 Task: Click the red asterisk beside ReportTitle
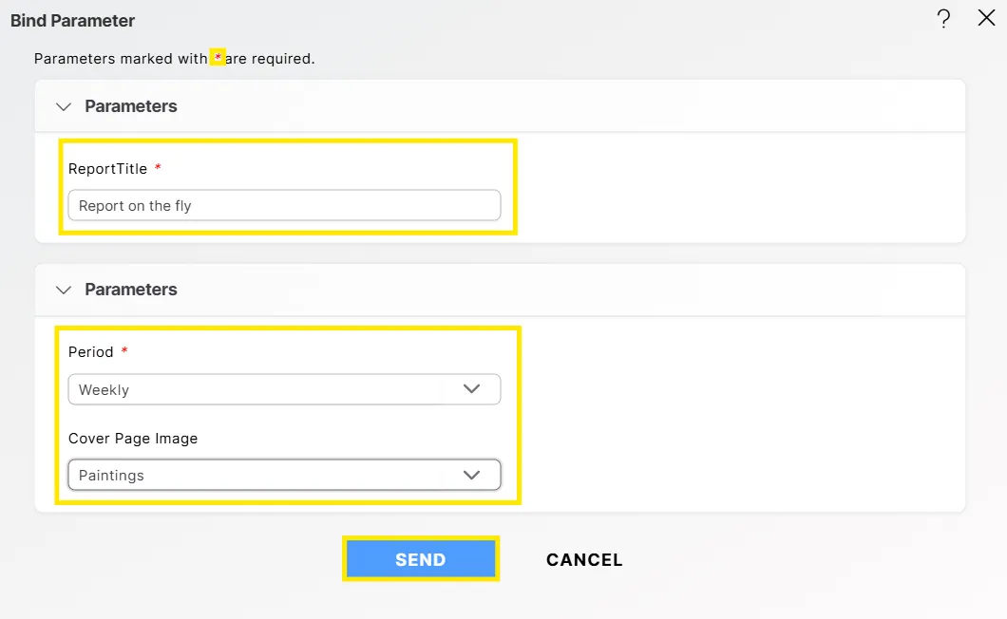(x=158, y=168)
